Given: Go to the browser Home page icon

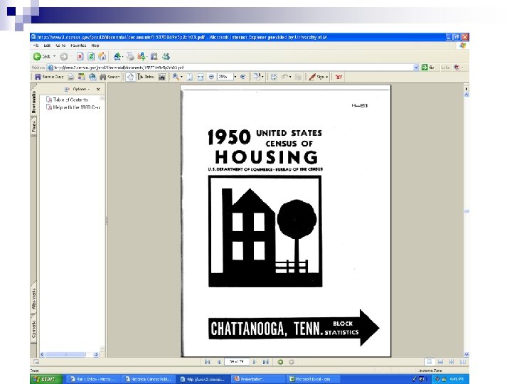Looking at the screenshot, I should [102, 56].
